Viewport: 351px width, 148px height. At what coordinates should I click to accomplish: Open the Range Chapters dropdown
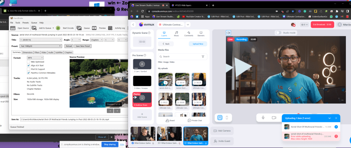click(x=97, y=39)
